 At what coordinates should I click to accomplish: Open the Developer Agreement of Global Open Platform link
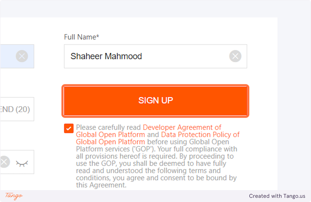(x=182, y=127)
